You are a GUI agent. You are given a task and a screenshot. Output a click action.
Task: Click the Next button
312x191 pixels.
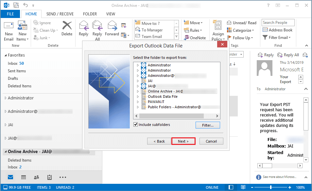[183, 141]
